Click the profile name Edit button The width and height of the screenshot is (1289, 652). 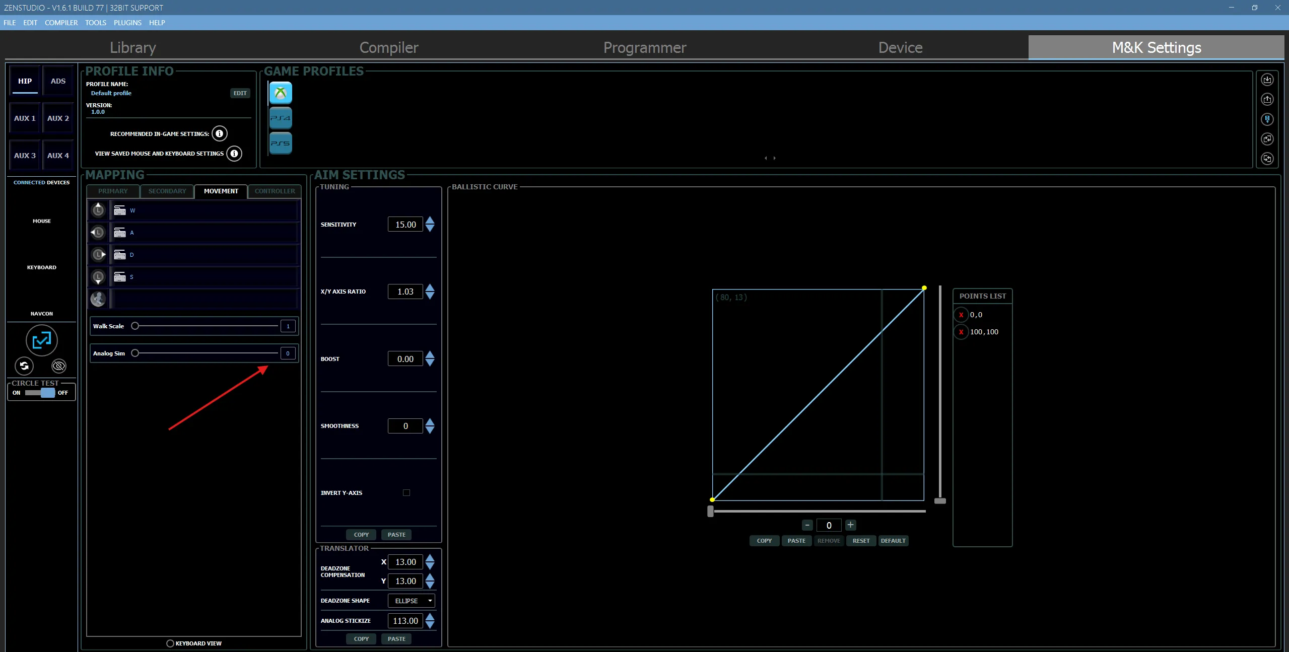pyautogui.click(x=240, y=93)
